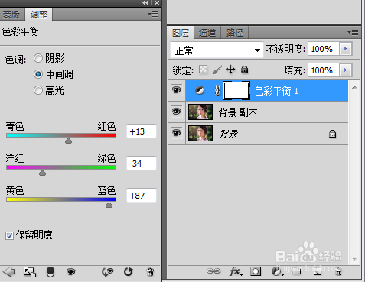
Task: Toggle lock all padlock icon
Action: [244, 70]
